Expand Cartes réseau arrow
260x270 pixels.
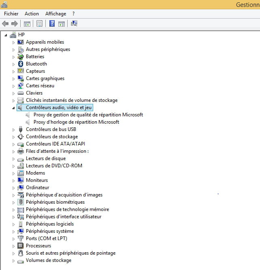[x=13, y=86]
